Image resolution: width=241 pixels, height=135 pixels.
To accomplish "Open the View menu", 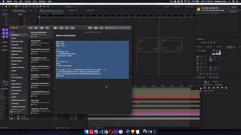I will pos(35,1).
